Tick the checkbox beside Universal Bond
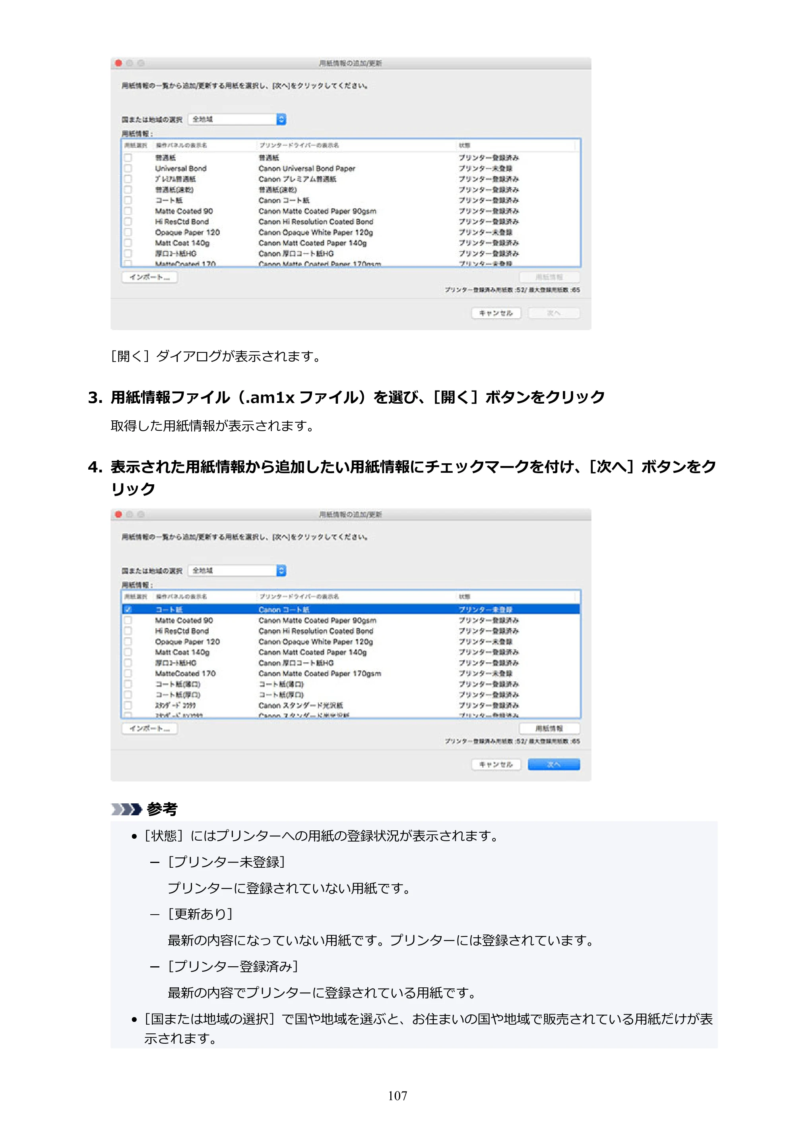This screenshot has height=1124, width=795. click(128, 168)
